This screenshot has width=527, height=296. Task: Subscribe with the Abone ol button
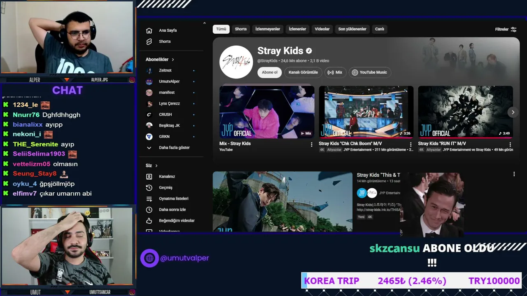point(270,72)
